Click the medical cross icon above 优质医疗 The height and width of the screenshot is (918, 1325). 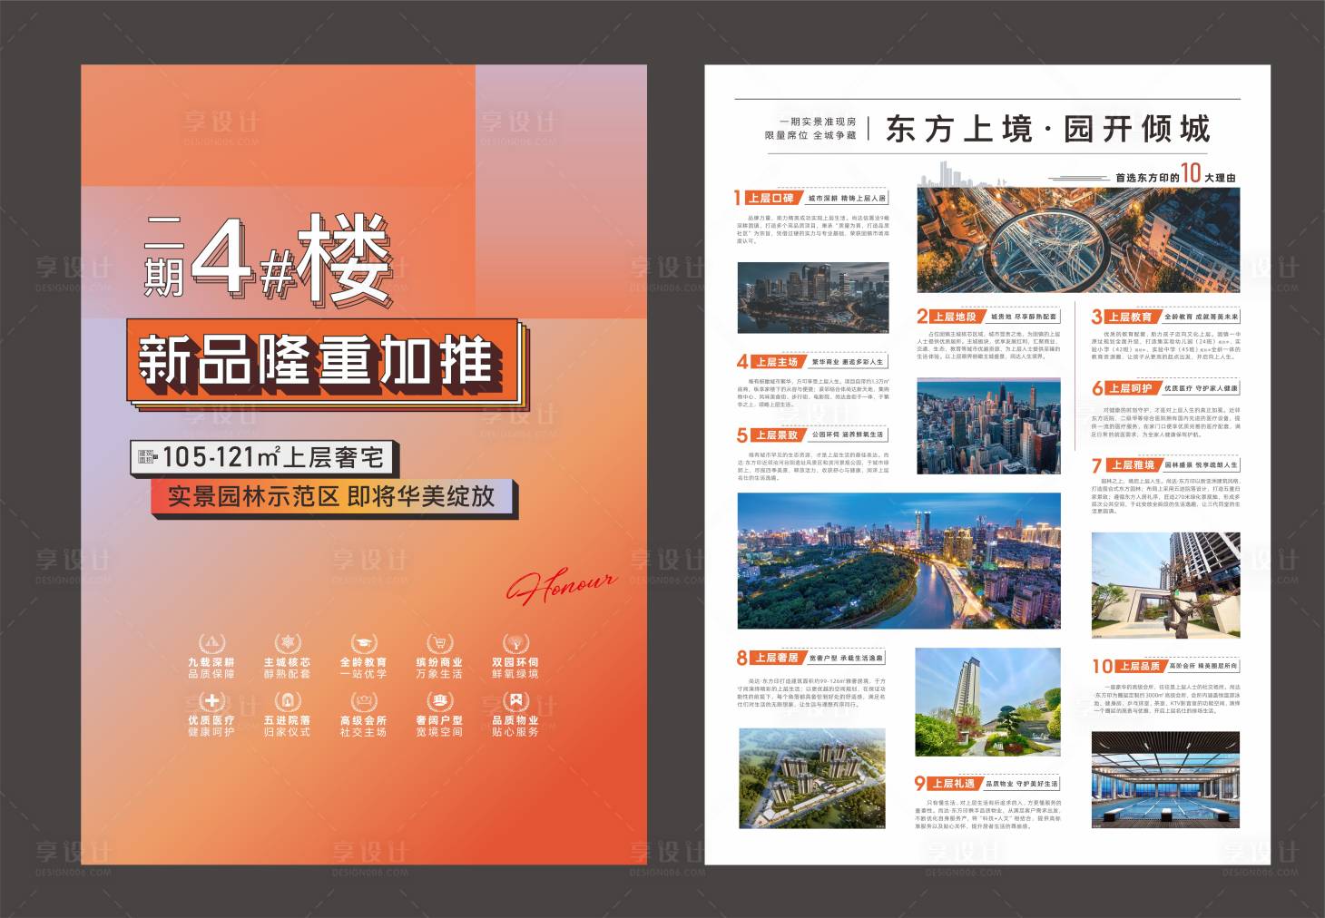pyautogui.click(x=211, y=700)
